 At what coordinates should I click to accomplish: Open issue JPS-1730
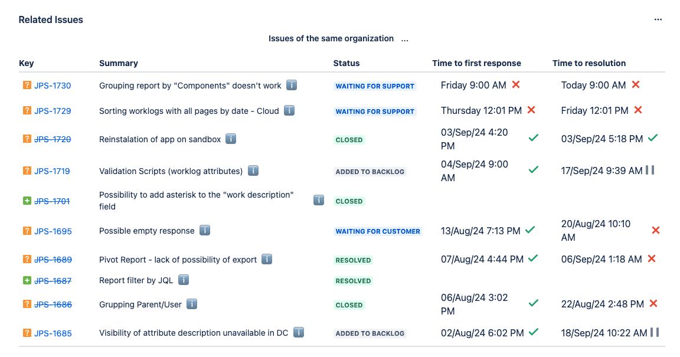(x=53, y=85)
